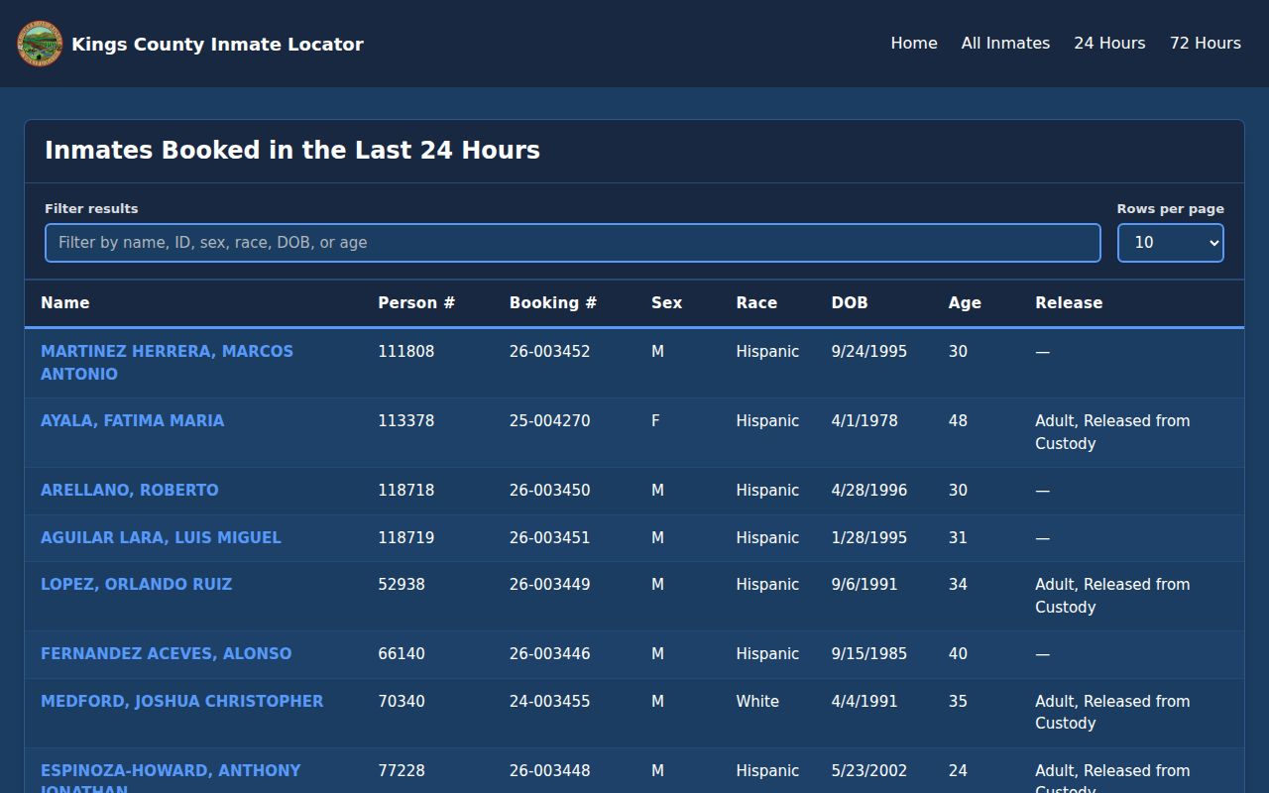The height and width of the screenshot is (793, 1269).
Task: Go to the All Inmates page
Action: (x=1005, y=44)
